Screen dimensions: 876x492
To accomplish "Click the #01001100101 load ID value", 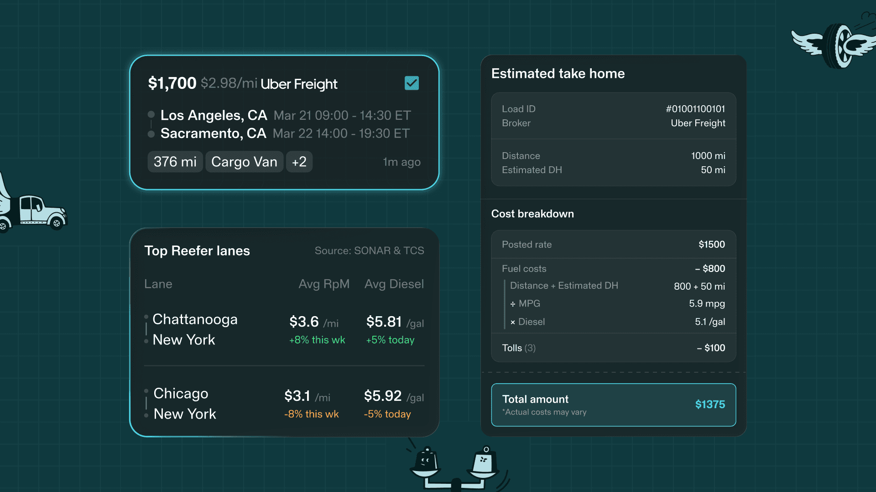I will [695, 109].
